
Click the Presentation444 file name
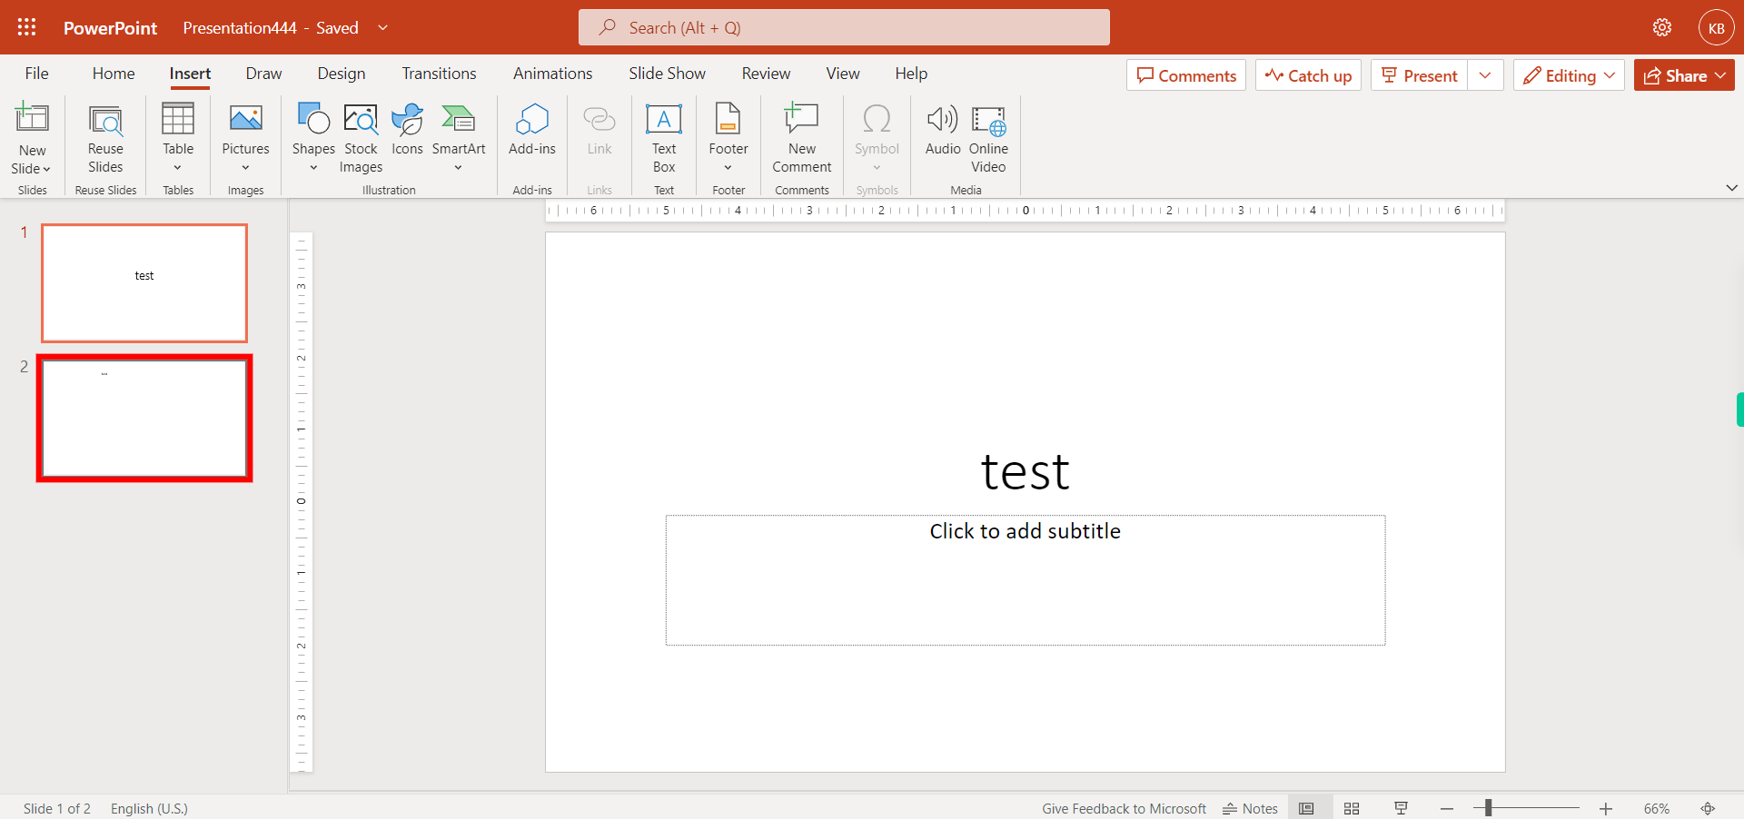240,27
